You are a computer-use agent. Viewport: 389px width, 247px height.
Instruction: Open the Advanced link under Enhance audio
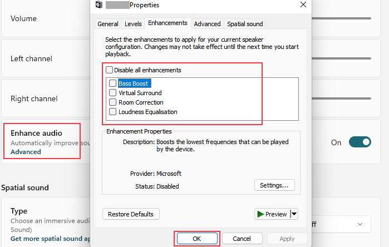tap(26, 152)
